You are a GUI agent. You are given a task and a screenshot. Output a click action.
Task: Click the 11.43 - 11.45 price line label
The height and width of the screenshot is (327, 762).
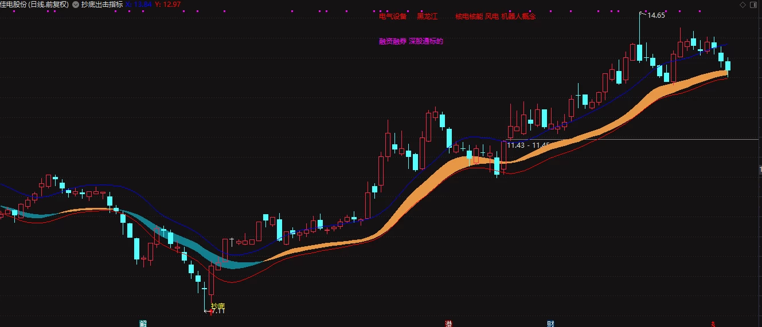tap(528, 145)
